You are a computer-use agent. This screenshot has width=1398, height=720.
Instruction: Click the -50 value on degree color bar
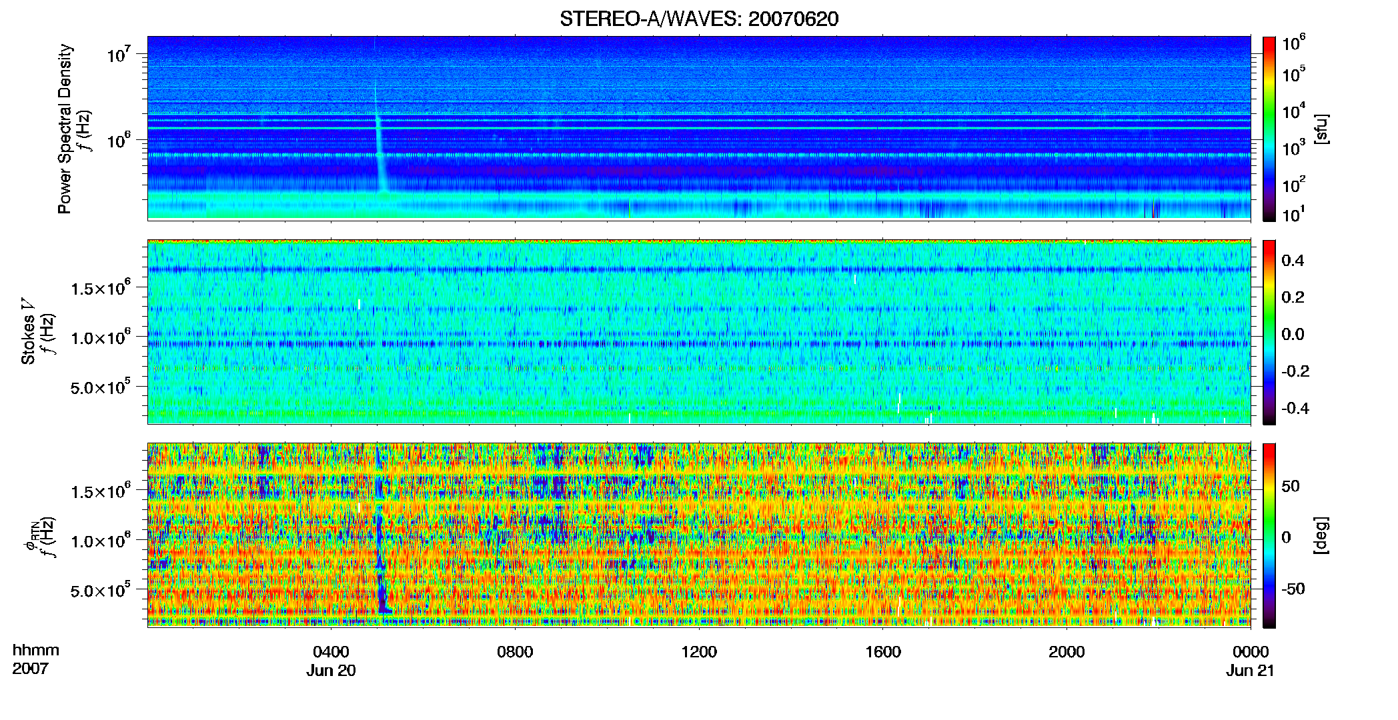pyautogui.click(x=1293, y=589)
